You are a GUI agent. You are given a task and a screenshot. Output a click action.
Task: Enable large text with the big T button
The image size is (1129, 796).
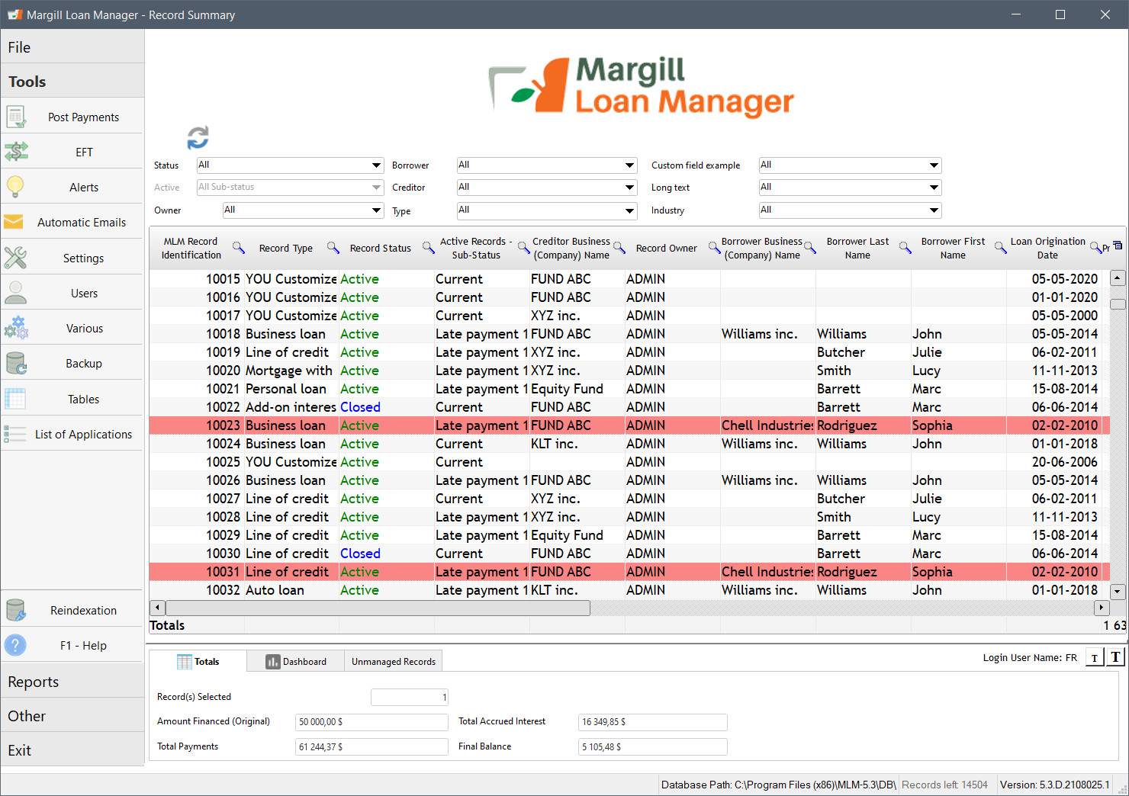tap(1115, 656)
